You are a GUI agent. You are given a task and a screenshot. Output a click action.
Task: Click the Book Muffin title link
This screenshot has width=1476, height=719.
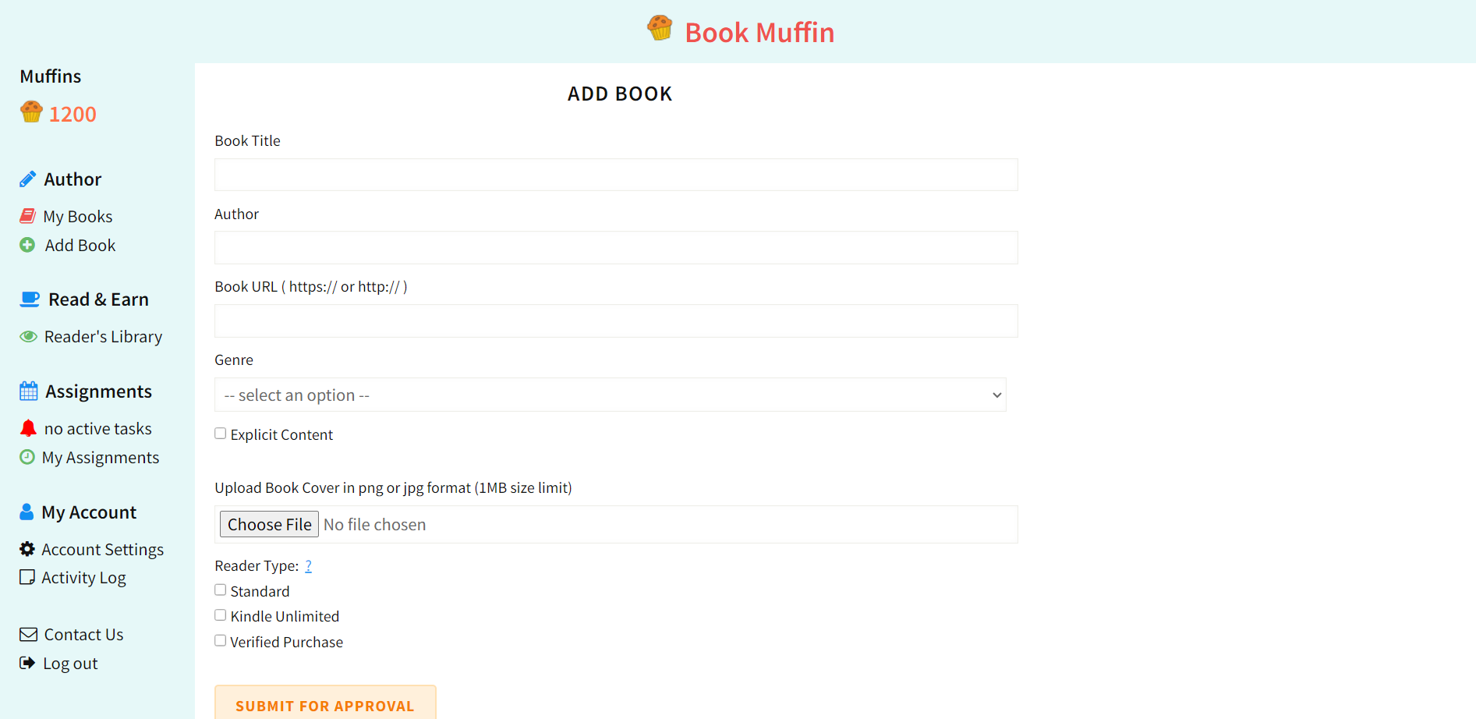tap(759, 33)
